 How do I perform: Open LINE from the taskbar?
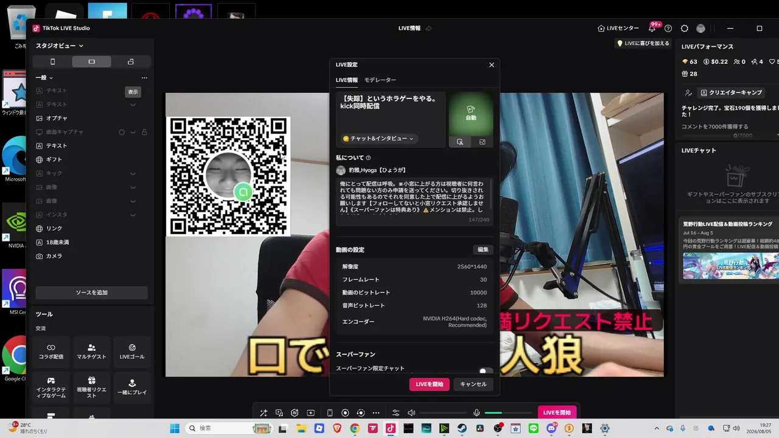[534, 428]
